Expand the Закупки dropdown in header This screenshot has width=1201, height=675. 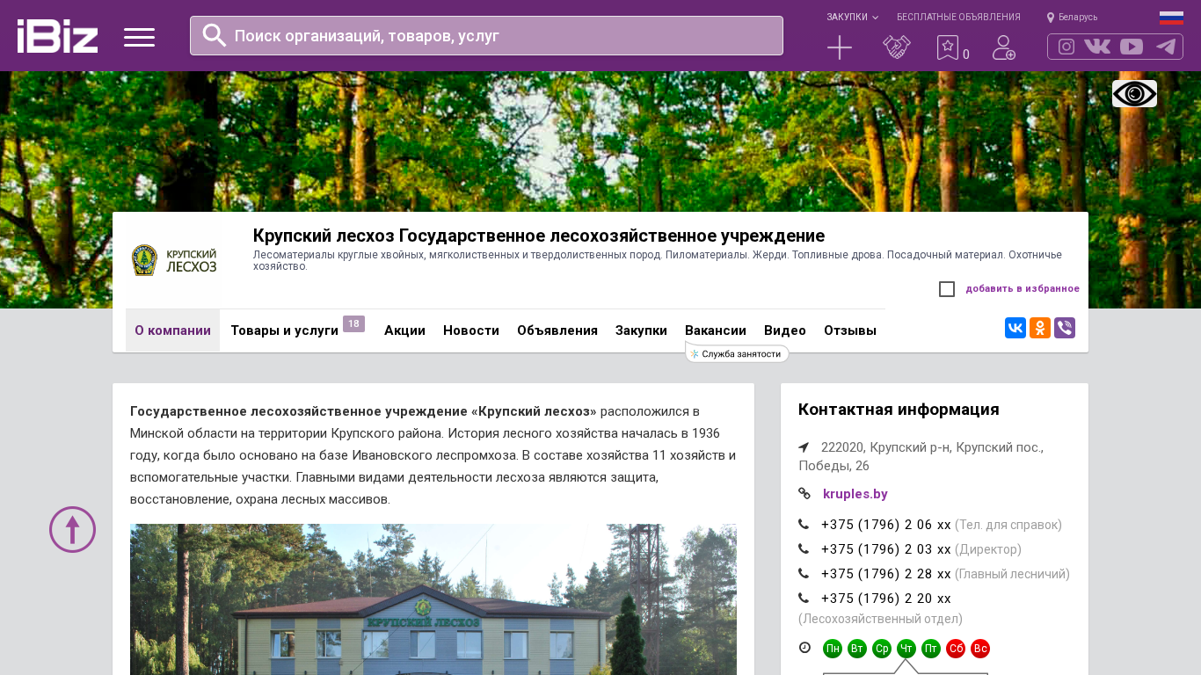point(852,17)
